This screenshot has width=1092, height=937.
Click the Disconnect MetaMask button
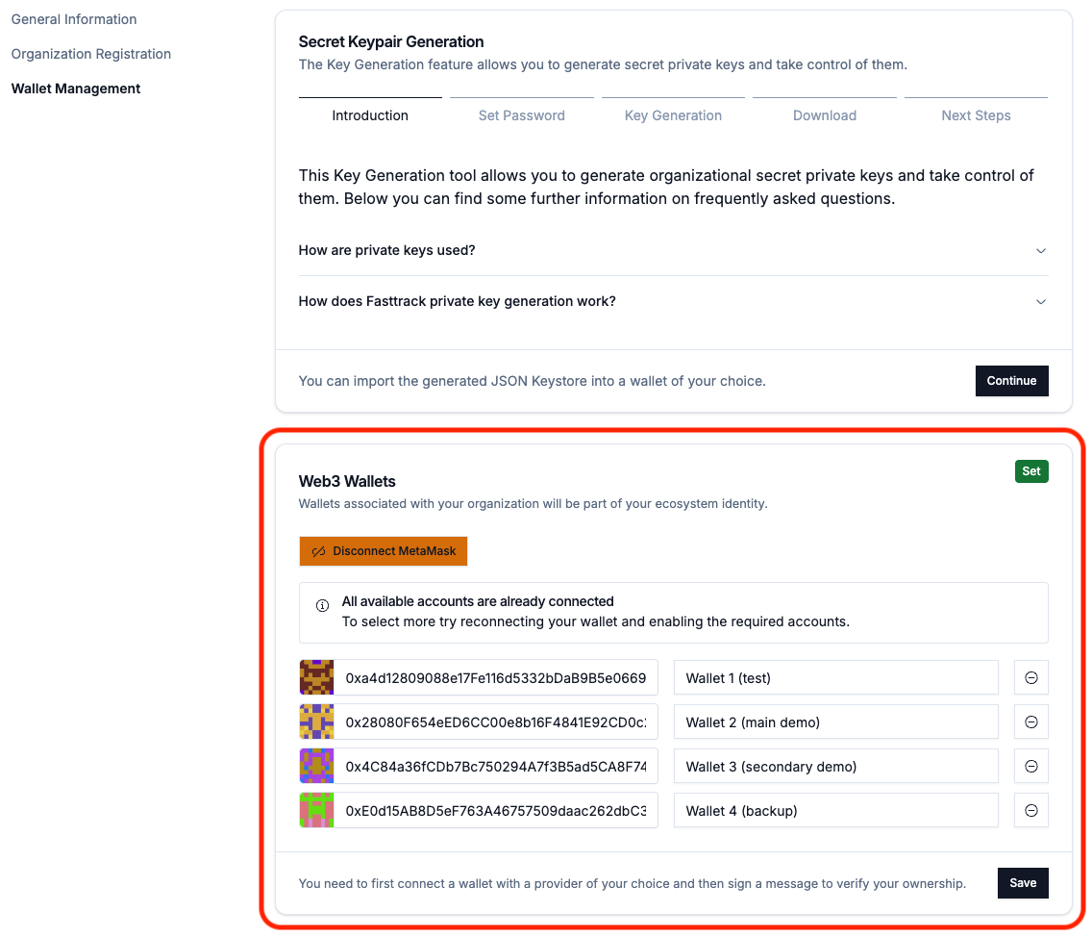pyautogui.click(x=384, y=551)
